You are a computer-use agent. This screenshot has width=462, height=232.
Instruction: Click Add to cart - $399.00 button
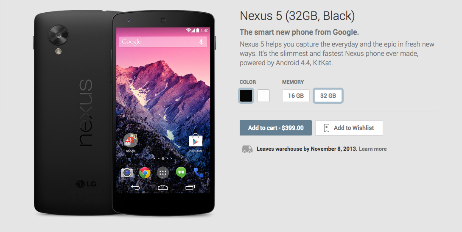coord(275,128)
